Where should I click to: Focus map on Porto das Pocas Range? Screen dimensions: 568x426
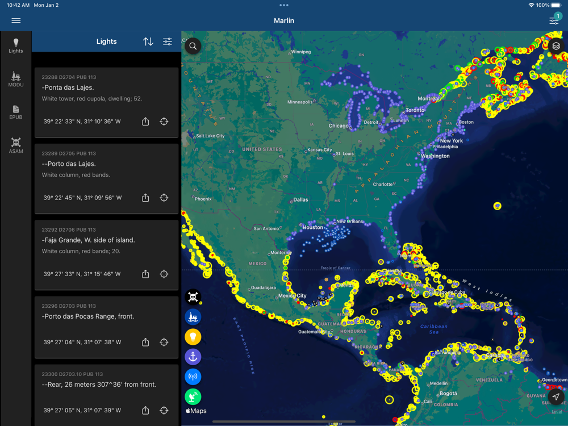164,342
